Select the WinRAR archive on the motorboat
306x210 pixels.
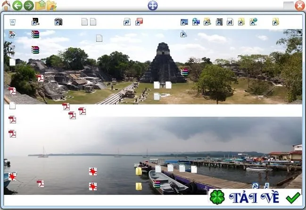point(157,184)
